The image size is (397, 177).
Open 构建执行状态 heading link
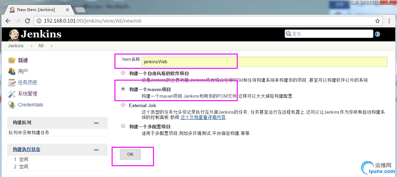[26, 150]
